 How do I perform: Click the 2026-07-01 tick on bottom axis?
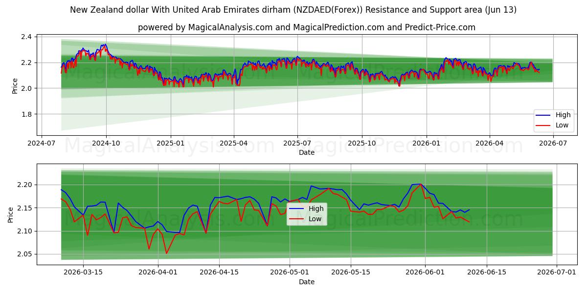[558, 272]
